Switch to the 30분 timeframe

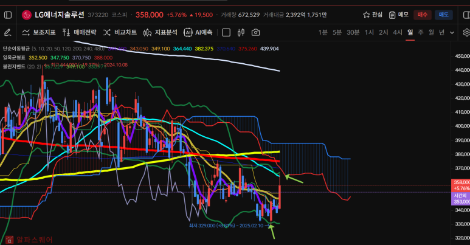(353, 32)
